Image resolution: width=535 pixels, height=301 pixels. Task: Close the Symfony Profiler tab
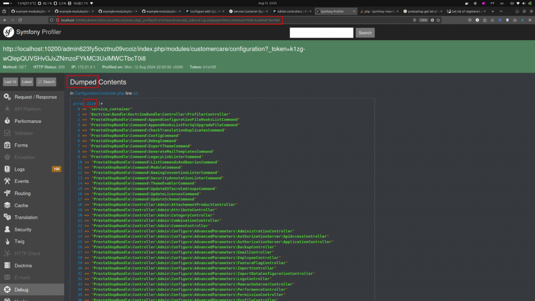pos(354,11)
